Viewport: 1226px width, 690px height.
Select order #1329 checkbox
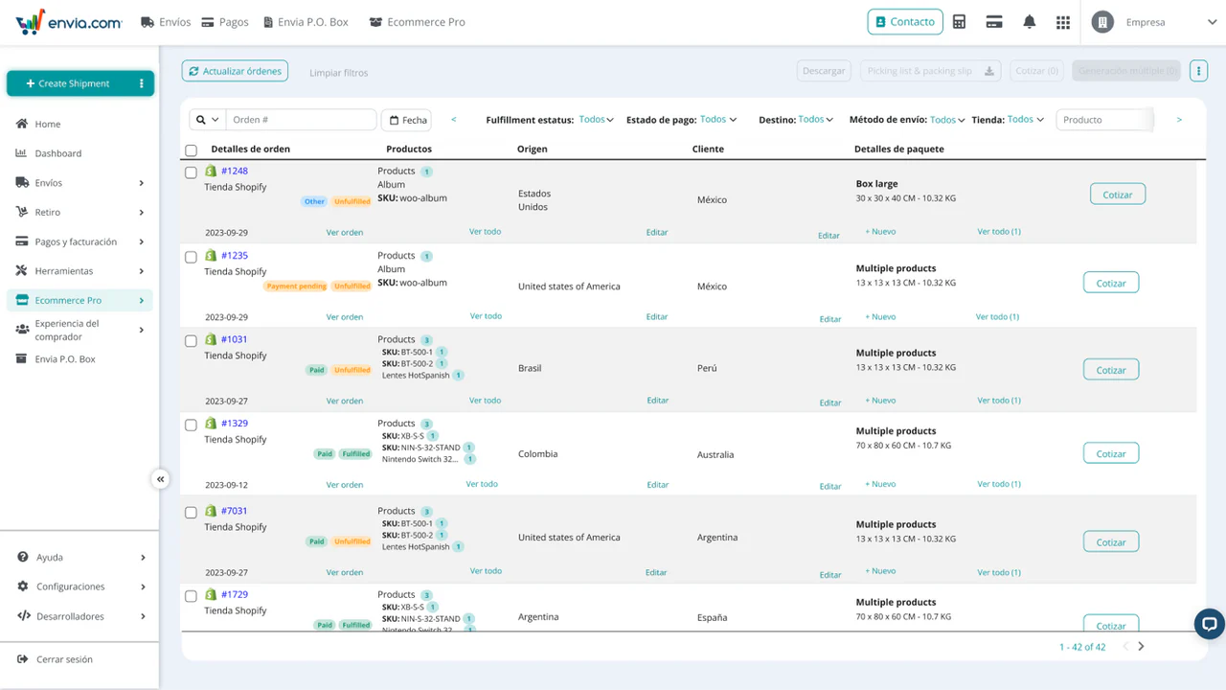(191, 425)
